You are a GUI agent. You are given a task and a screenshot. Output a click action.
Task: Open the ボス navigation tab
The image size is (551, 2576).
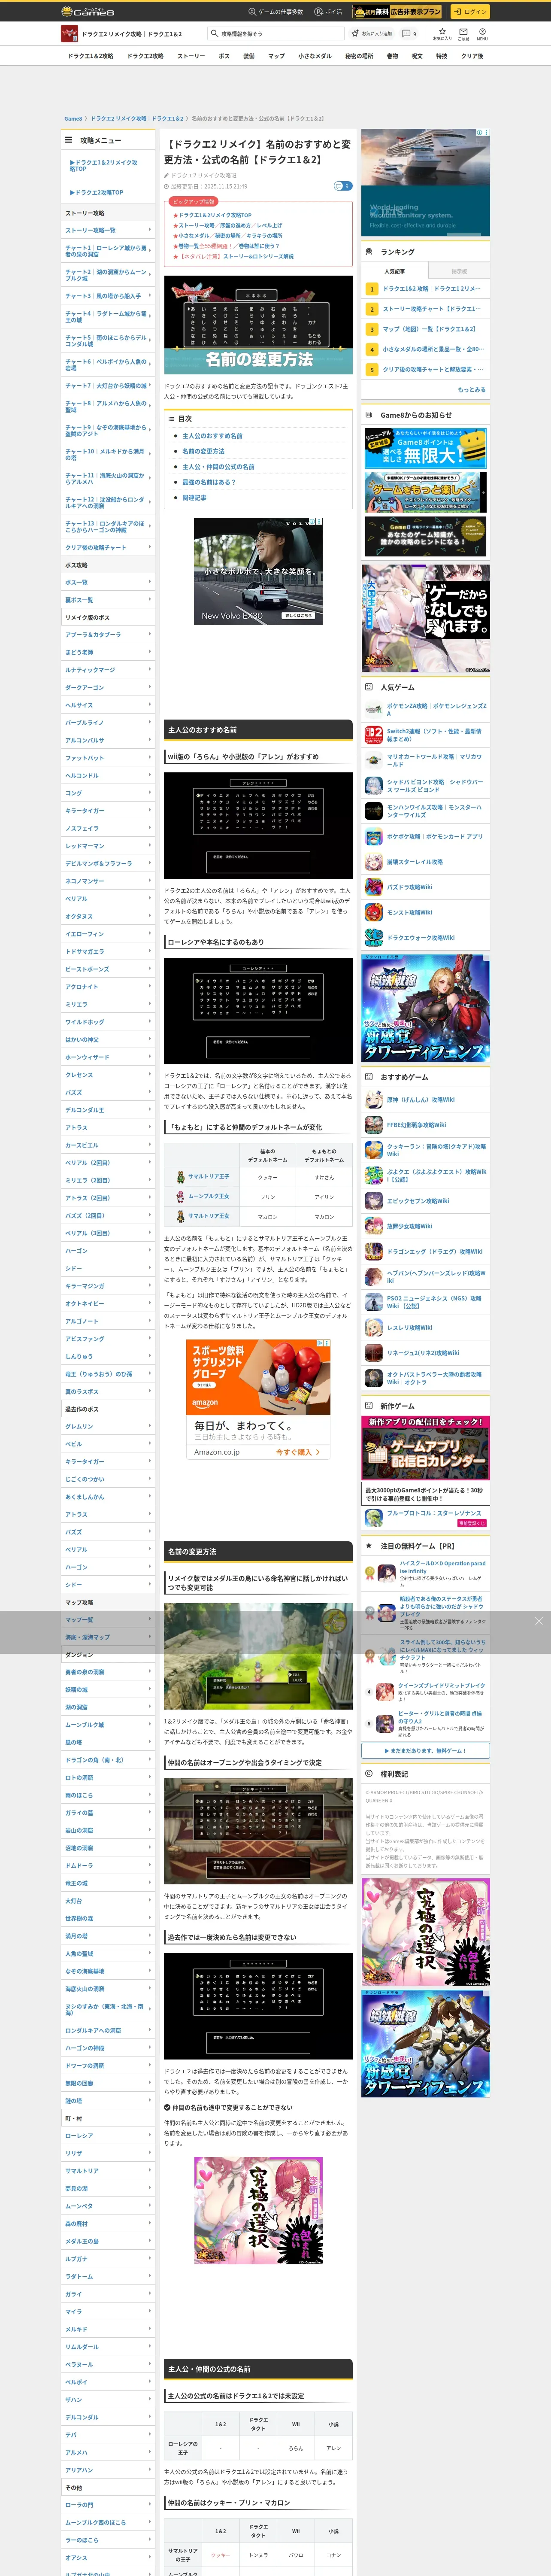(x=224, y=56)
